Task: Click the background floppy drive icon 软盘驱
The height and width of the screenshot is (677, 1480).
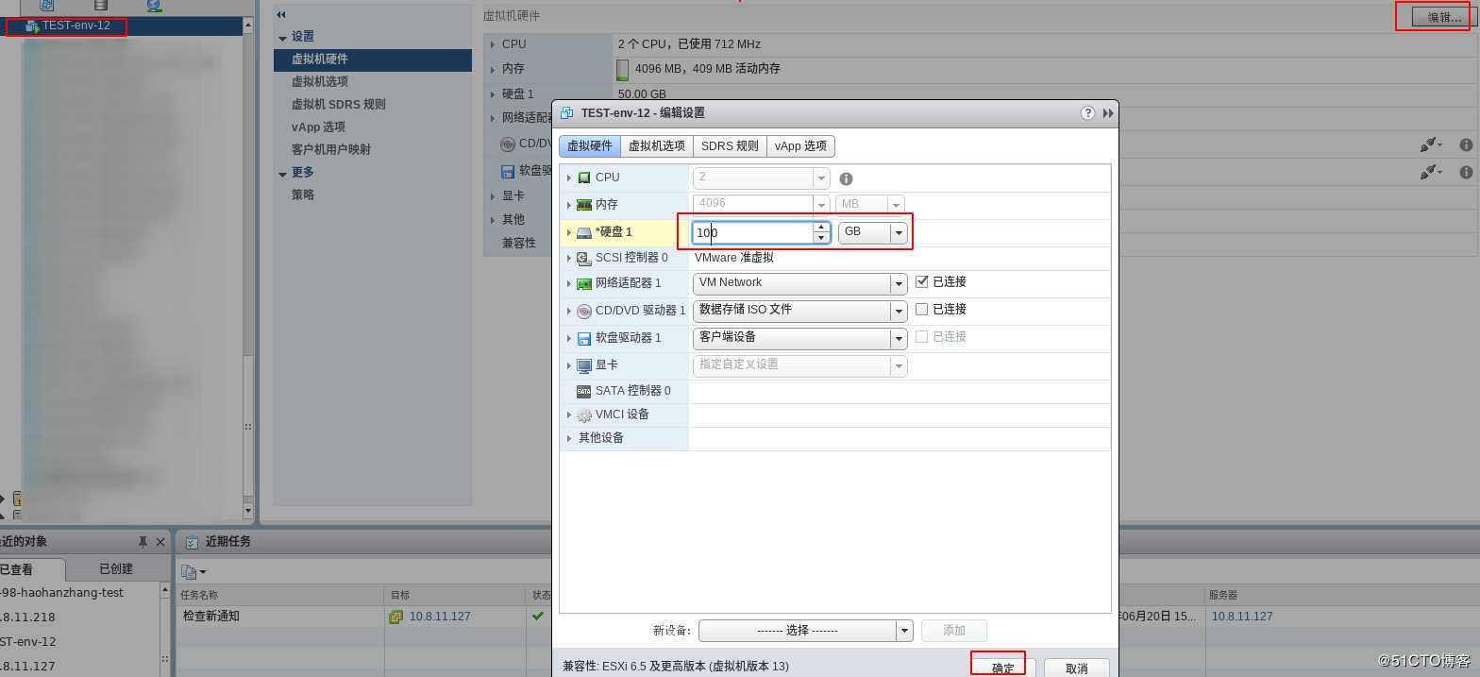Action: tap(508, 171)
